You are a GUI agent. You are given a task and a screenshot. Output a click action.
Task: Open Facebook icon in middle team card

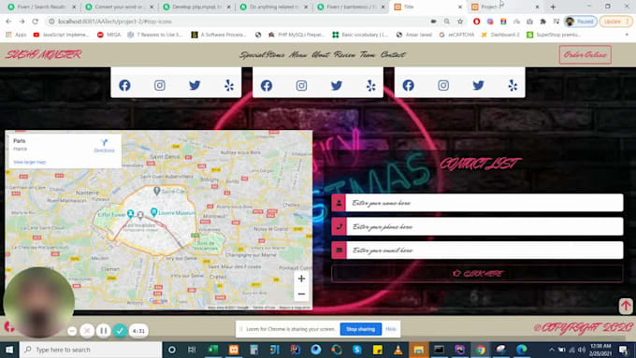[267, 86]
